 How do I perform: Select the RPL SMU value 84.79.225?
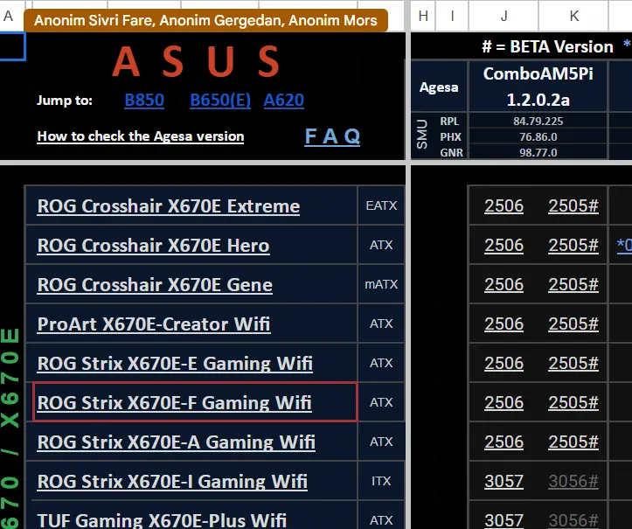[x=538, y=121]
